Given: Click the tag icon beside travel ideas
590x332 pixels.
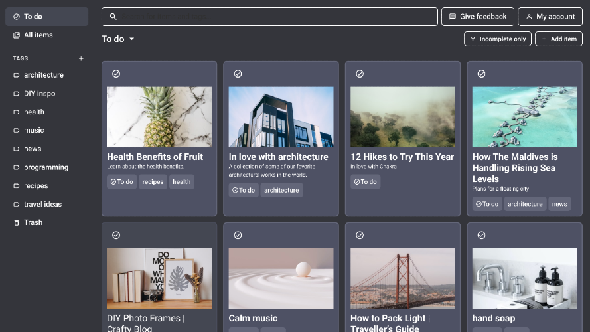Looking at the screenshot, I should click(x=16, y=205).
